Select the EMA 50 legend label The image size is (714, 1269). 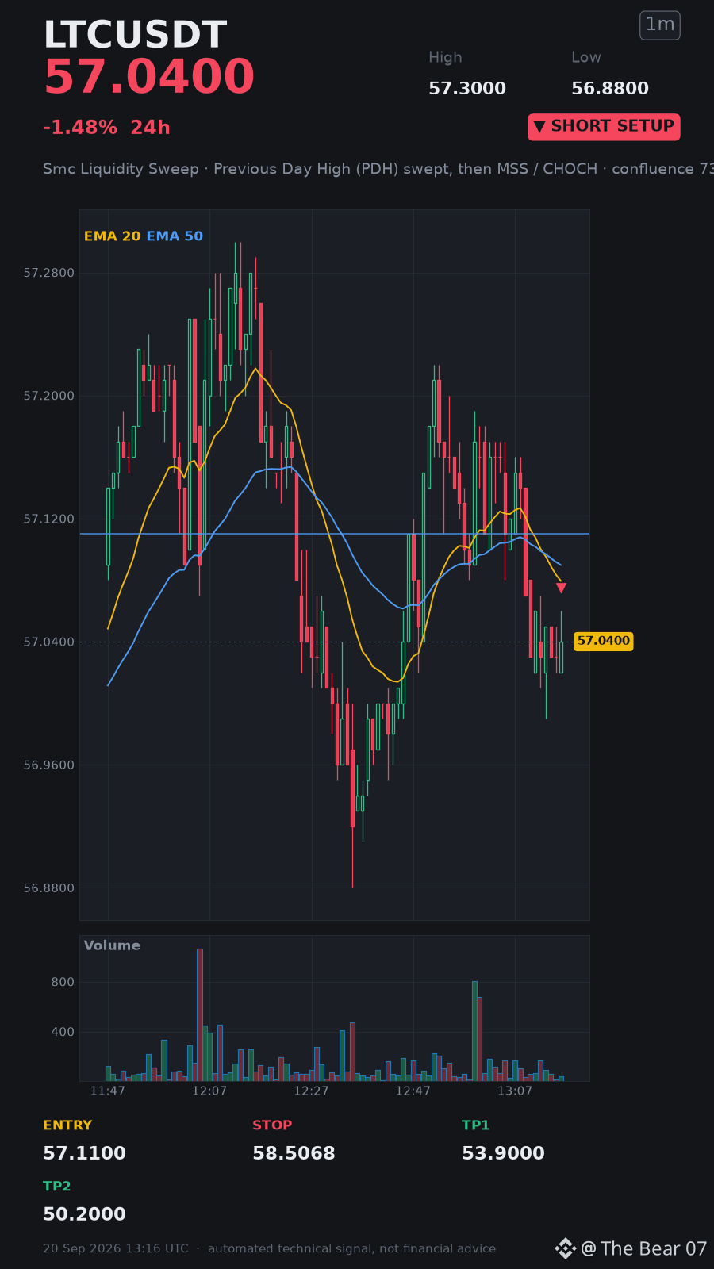[x=175, y=236]
